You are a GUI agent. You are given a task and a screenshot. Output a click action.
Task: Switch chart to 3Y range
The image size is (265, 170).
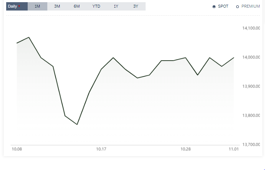[135, 7]
